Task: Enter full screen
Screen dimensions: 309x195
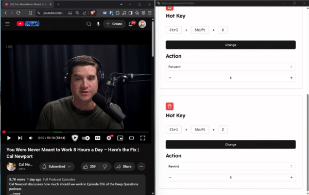Action: [143, 138]
